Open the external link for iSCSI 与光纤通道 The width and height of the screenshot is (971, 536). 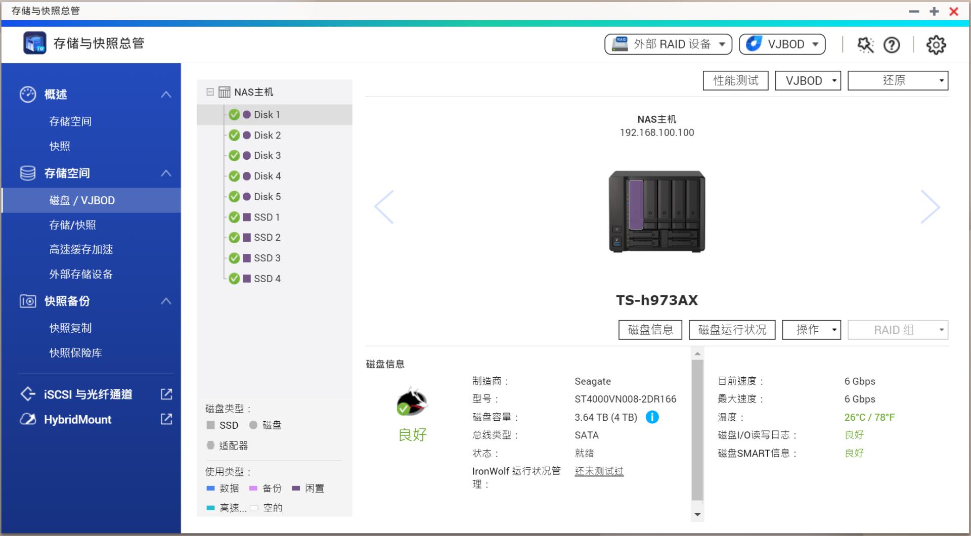click(x=166, y=394)
